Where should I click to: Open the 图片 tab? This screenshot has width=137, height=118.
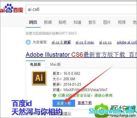(107, 22)
